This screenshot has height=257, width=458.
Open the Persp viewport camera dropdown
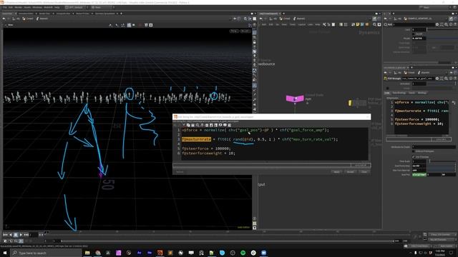coord(234,31)
